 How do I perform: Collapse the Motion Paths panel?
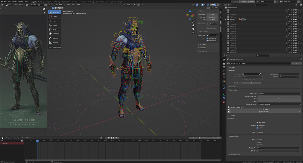(x=233, y=90)
